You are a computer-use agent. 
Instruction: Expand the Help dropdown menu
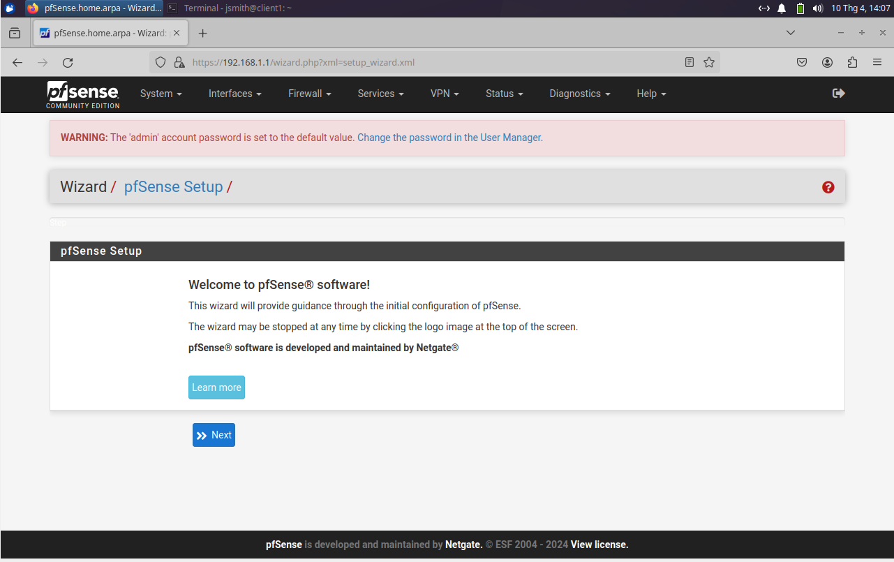pyautogui.click(x=651, y=94)
